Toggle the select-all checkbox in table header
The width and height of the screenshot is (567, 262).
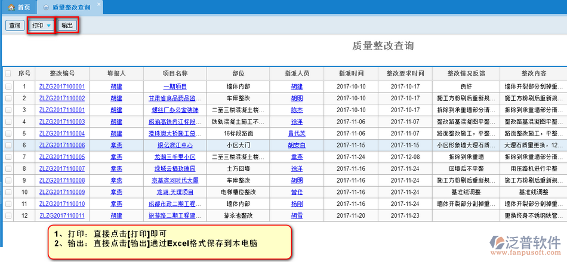tap(8, 73)
